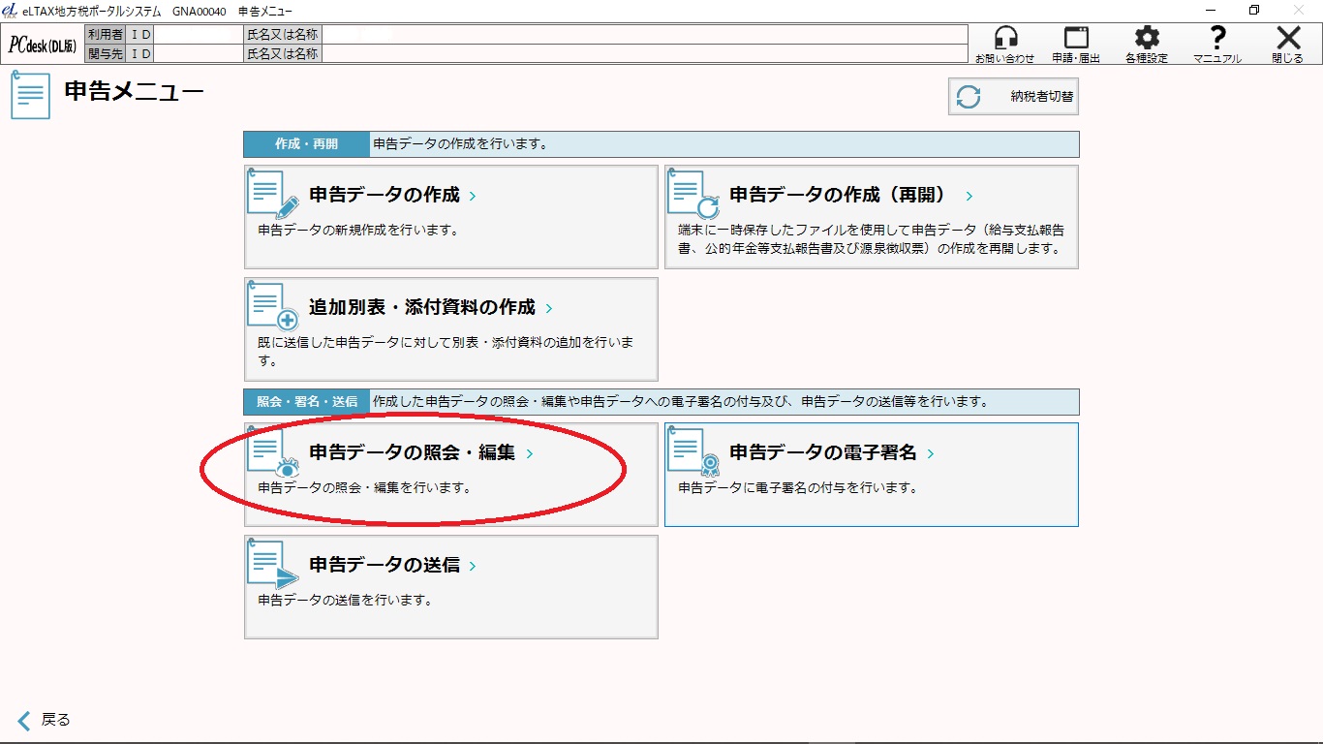Open the 申請・届出 window icon
1323x744 pixels.
1076,39
